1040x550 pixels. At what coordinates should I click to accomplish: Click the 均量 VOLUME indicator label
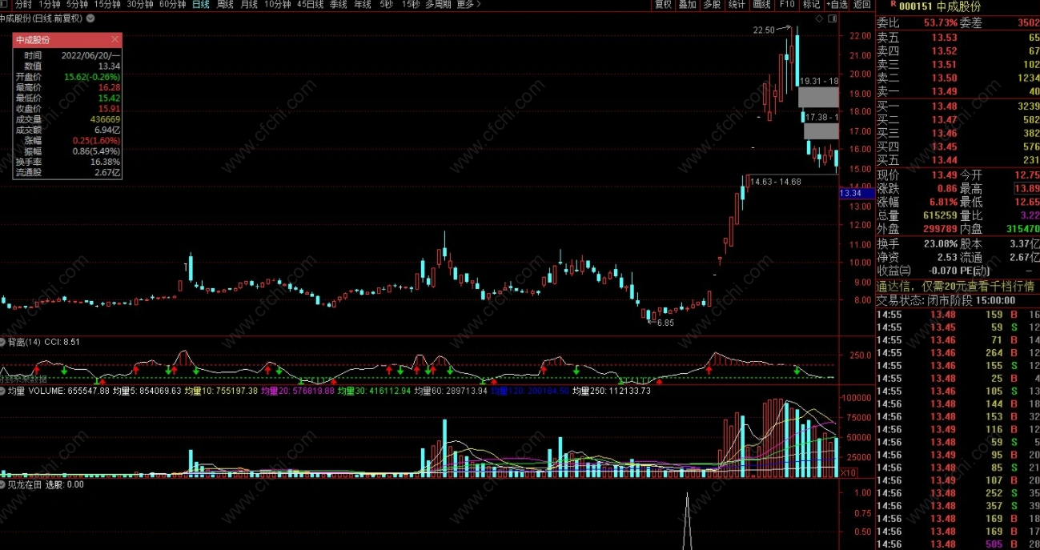click(58, 391)
